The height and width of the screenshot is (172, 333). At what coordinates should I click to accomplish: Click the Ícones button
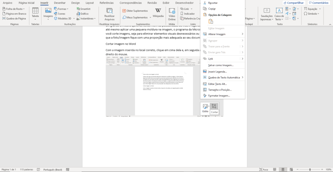[x=60, y=14]
